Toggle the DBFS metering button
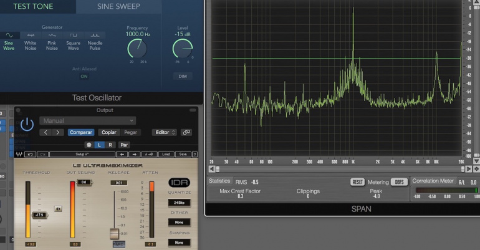The image size is (480, 250). [399, 182]
